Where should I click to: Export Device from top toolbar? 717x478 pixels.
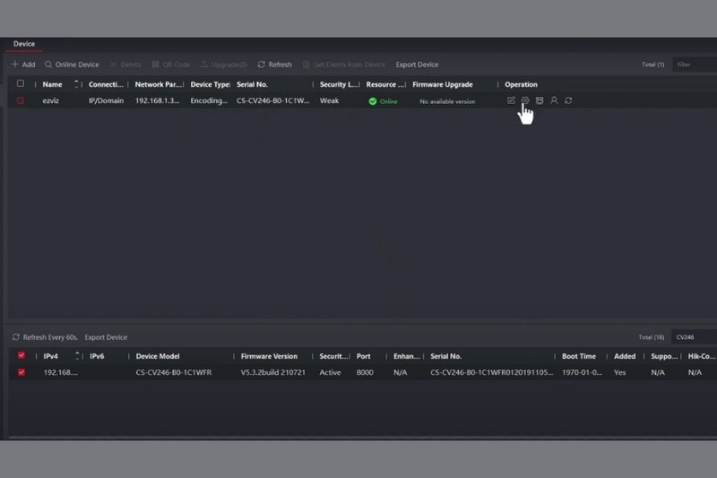[x=417, y=65]
